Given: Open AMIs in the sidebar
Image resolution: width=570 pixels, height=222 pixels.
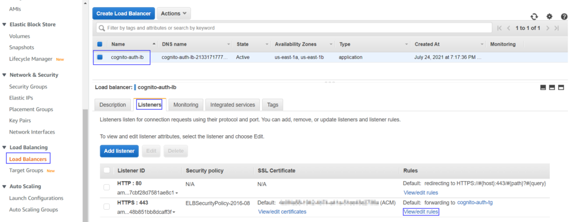Looking at the screenshot, I should click(15, 9).
